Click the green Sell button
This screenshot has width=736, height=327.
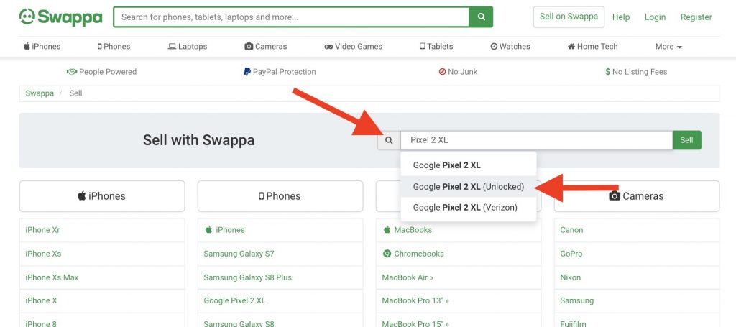686,140
